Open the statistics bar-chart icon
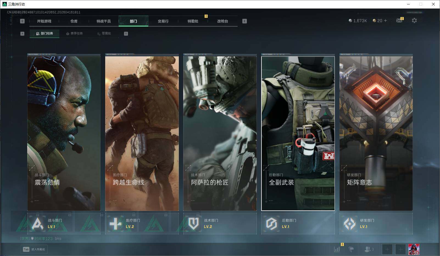Viewport: 440px width, 256px height. pyautogui.click(x=337, y=249)
